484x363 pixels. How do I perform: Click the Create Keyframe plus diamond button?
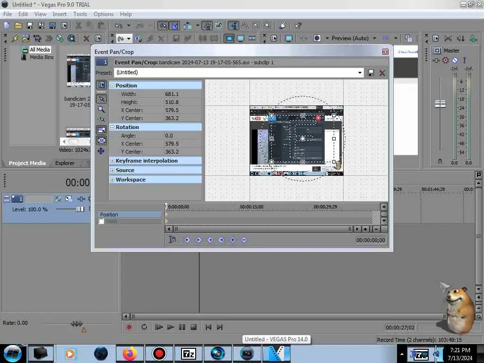[233, 240]
